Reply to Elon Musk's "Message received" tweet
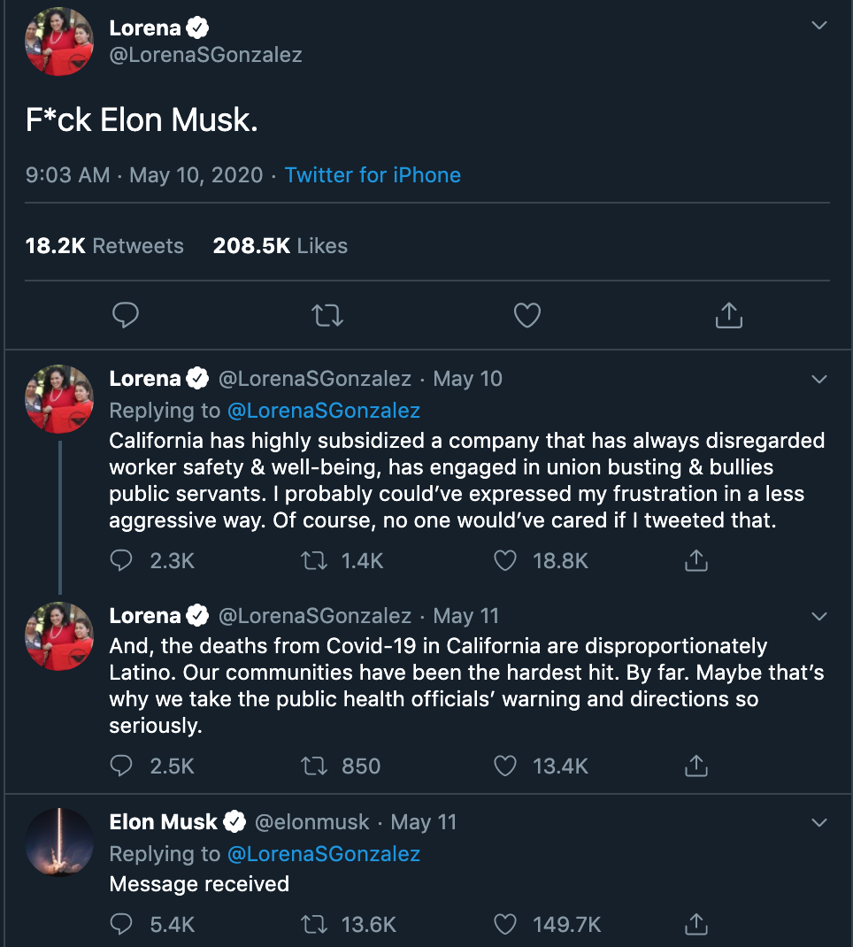853x947 pixels. click(122, 924)
